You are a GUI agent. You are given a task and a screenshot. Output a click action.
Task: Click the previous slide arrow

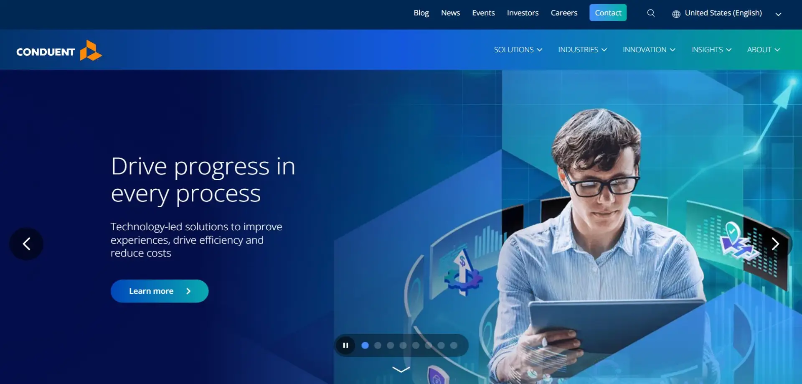pyautogui.click(x=26, y=244)
